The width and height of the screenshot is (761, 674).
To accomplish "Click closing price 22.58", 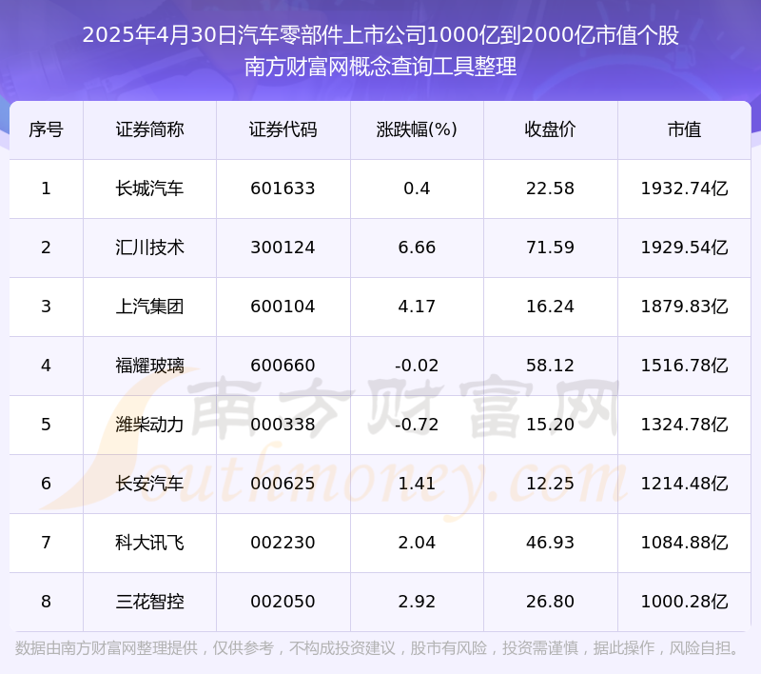I will (x=551, y=188).
